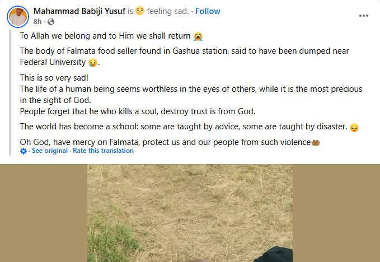Open the 8h post timestamp
Image resolution: width=380 pixels, height=262 pixels.
pyautogui.click(x=37, y=22)
